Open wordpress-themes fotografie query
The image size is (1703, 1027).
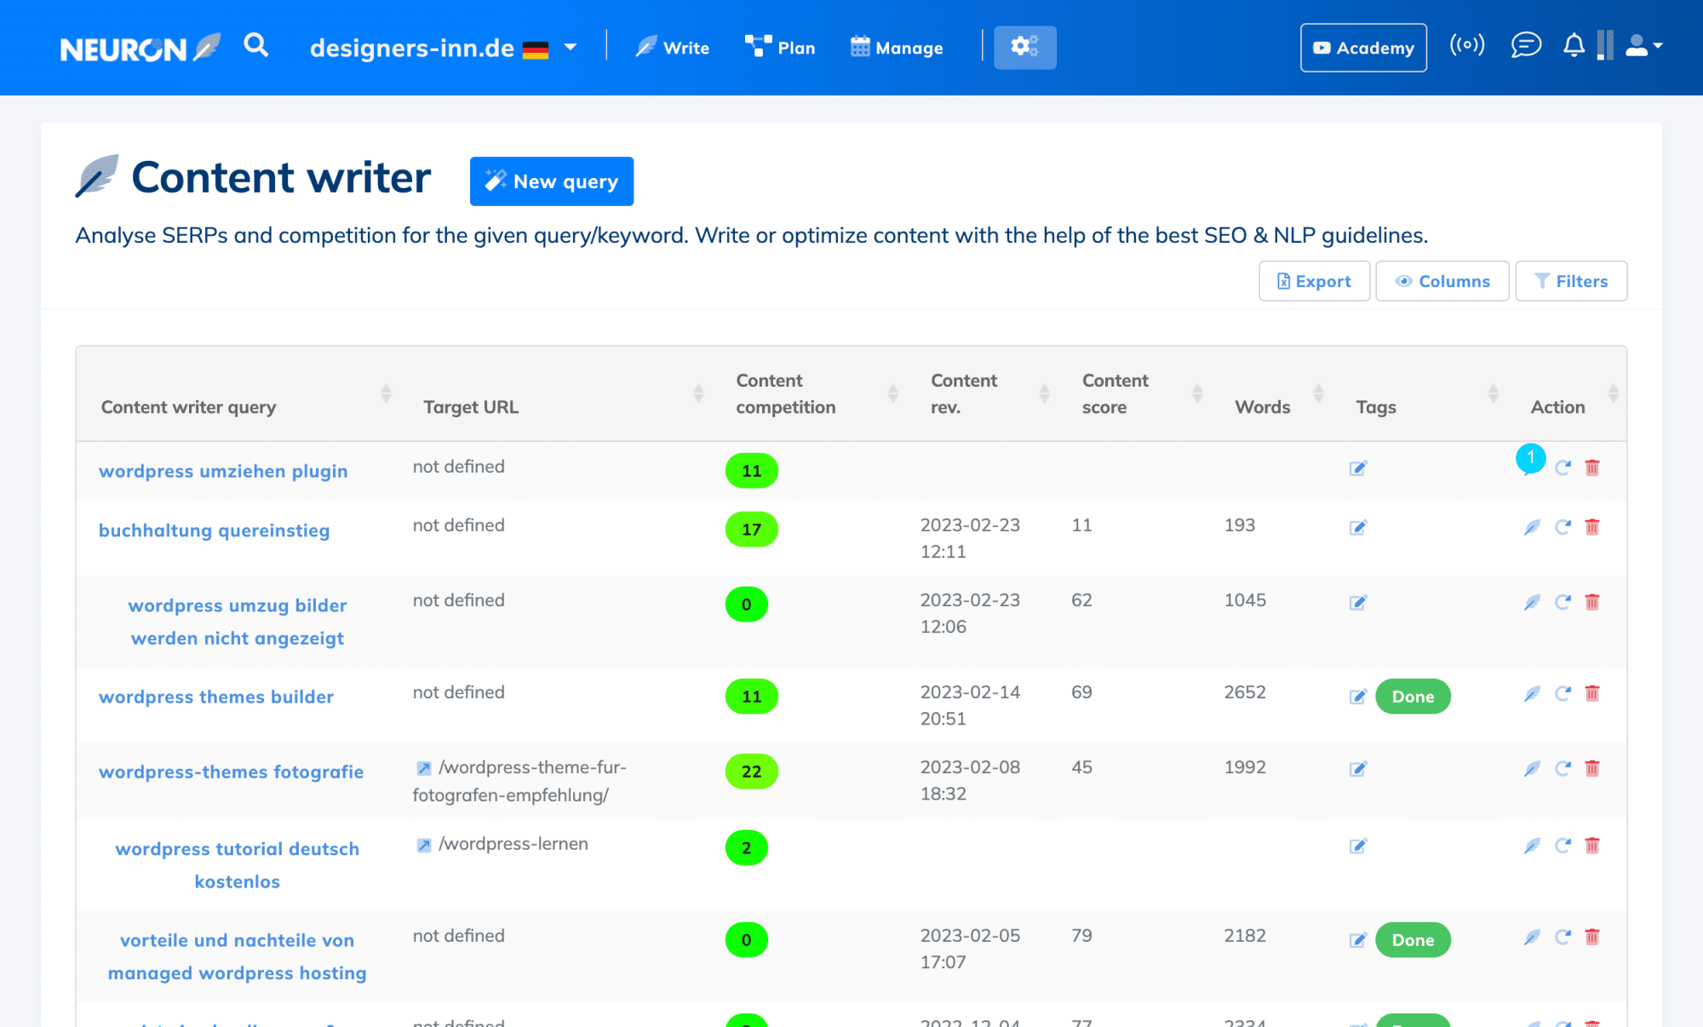tap(231, 772)
